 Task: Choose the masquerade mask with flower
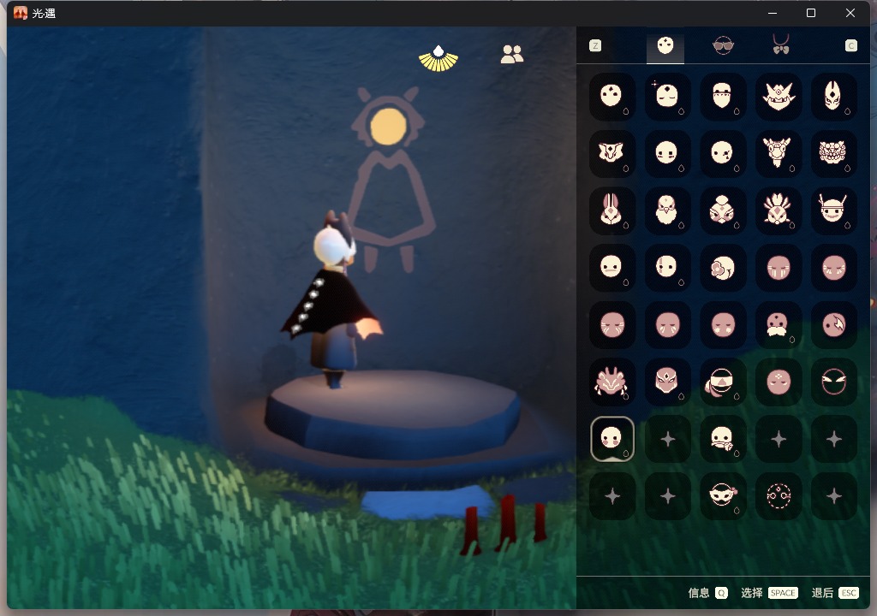pos(723,496)
